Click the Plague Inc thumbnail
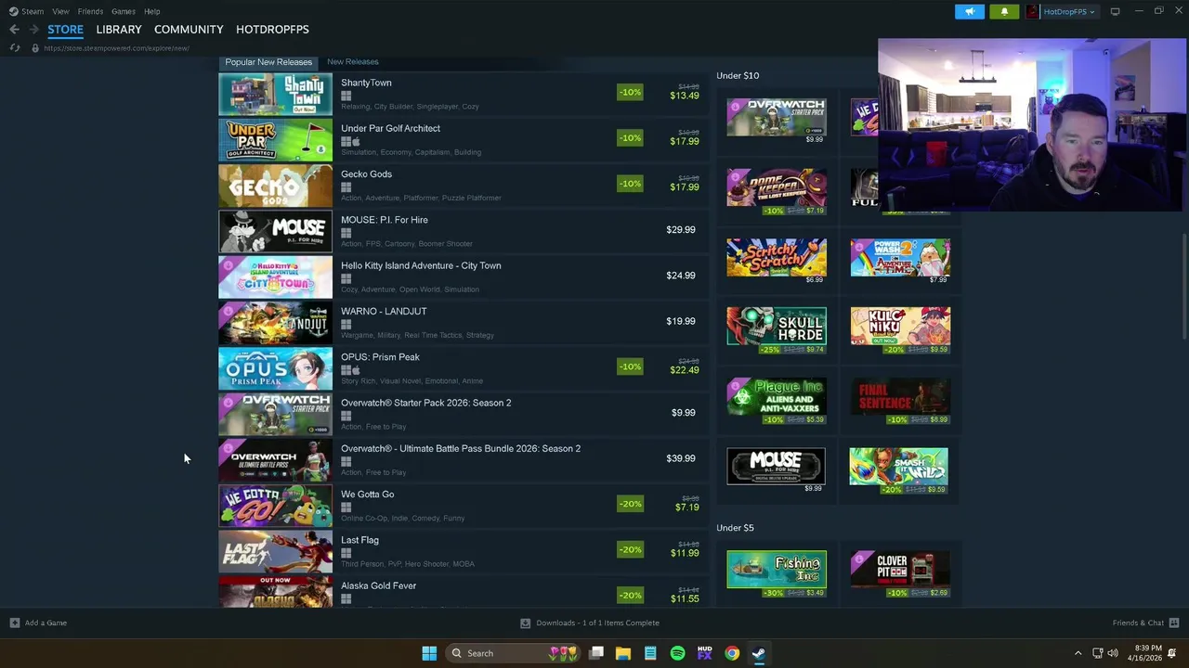Screen dimensions: 1189x668 pyautogui.click(x=777, y=396)
